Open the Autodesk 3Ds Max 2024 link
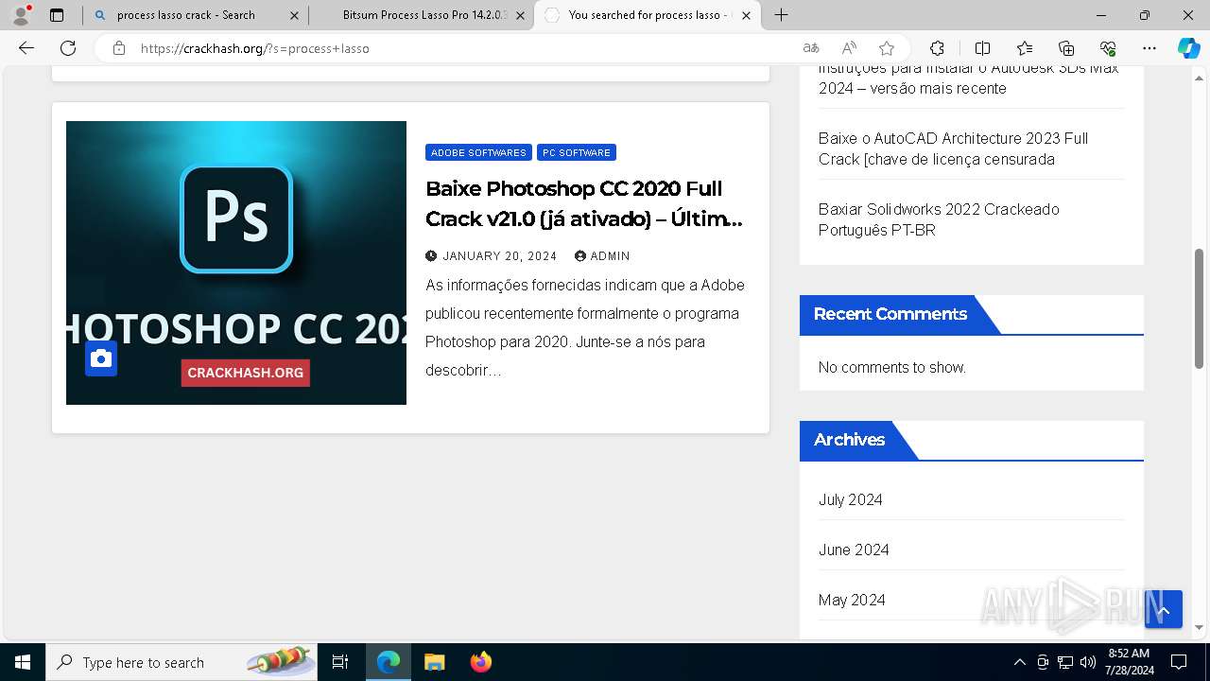The width and height of the screenshot is (1210, 681). 968,79
